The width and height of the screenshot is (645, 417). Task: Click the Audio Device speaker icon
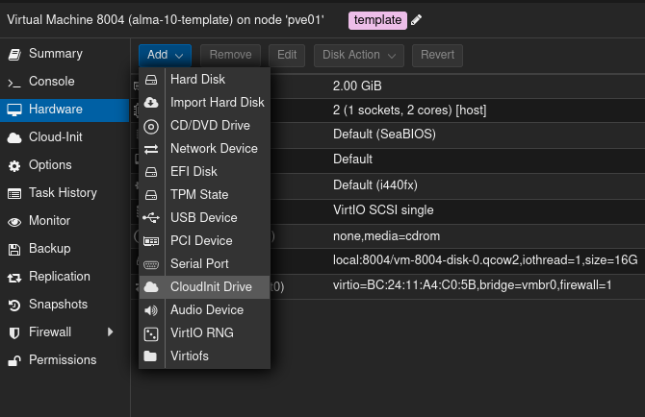[x=151, y=310]
